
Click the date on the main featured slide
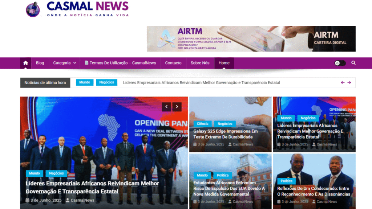pyautogui.click(x=44, y=200)
